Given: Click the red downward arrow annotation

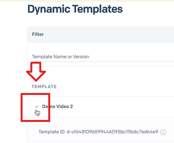Looking at the screenshot, I should [x=36, y=71].
